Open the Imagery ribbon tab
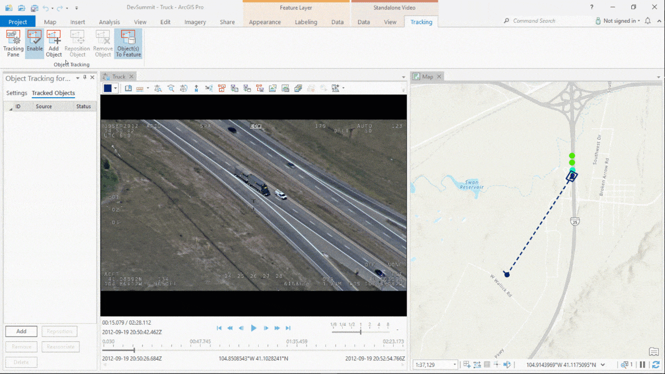This screenshot has width=665, height=374. click(195, 22)
